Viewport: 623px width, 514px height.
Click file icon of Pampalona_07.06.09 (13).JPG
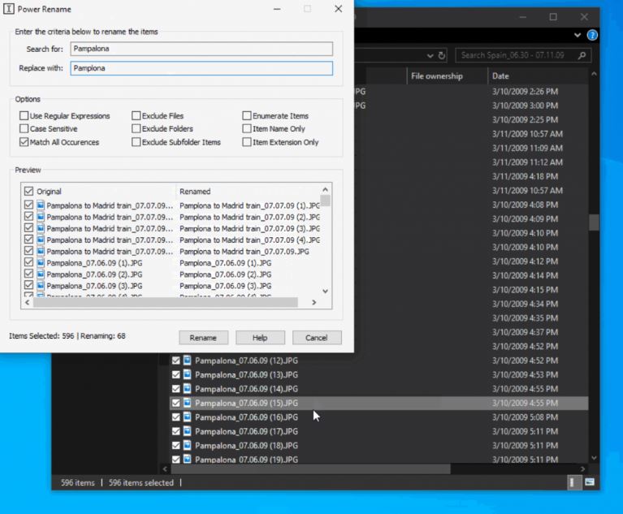(x=187, y=374)
